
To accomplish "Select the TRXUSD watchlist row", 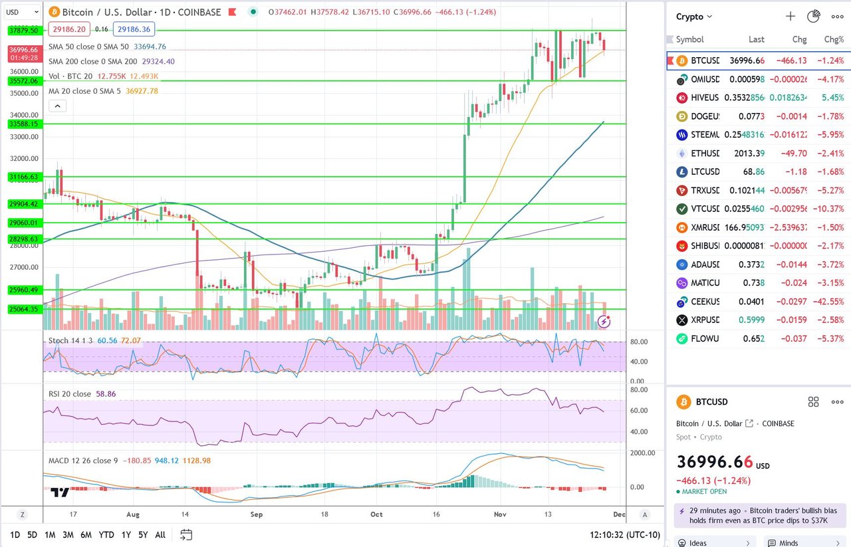I will coord(759,190).
